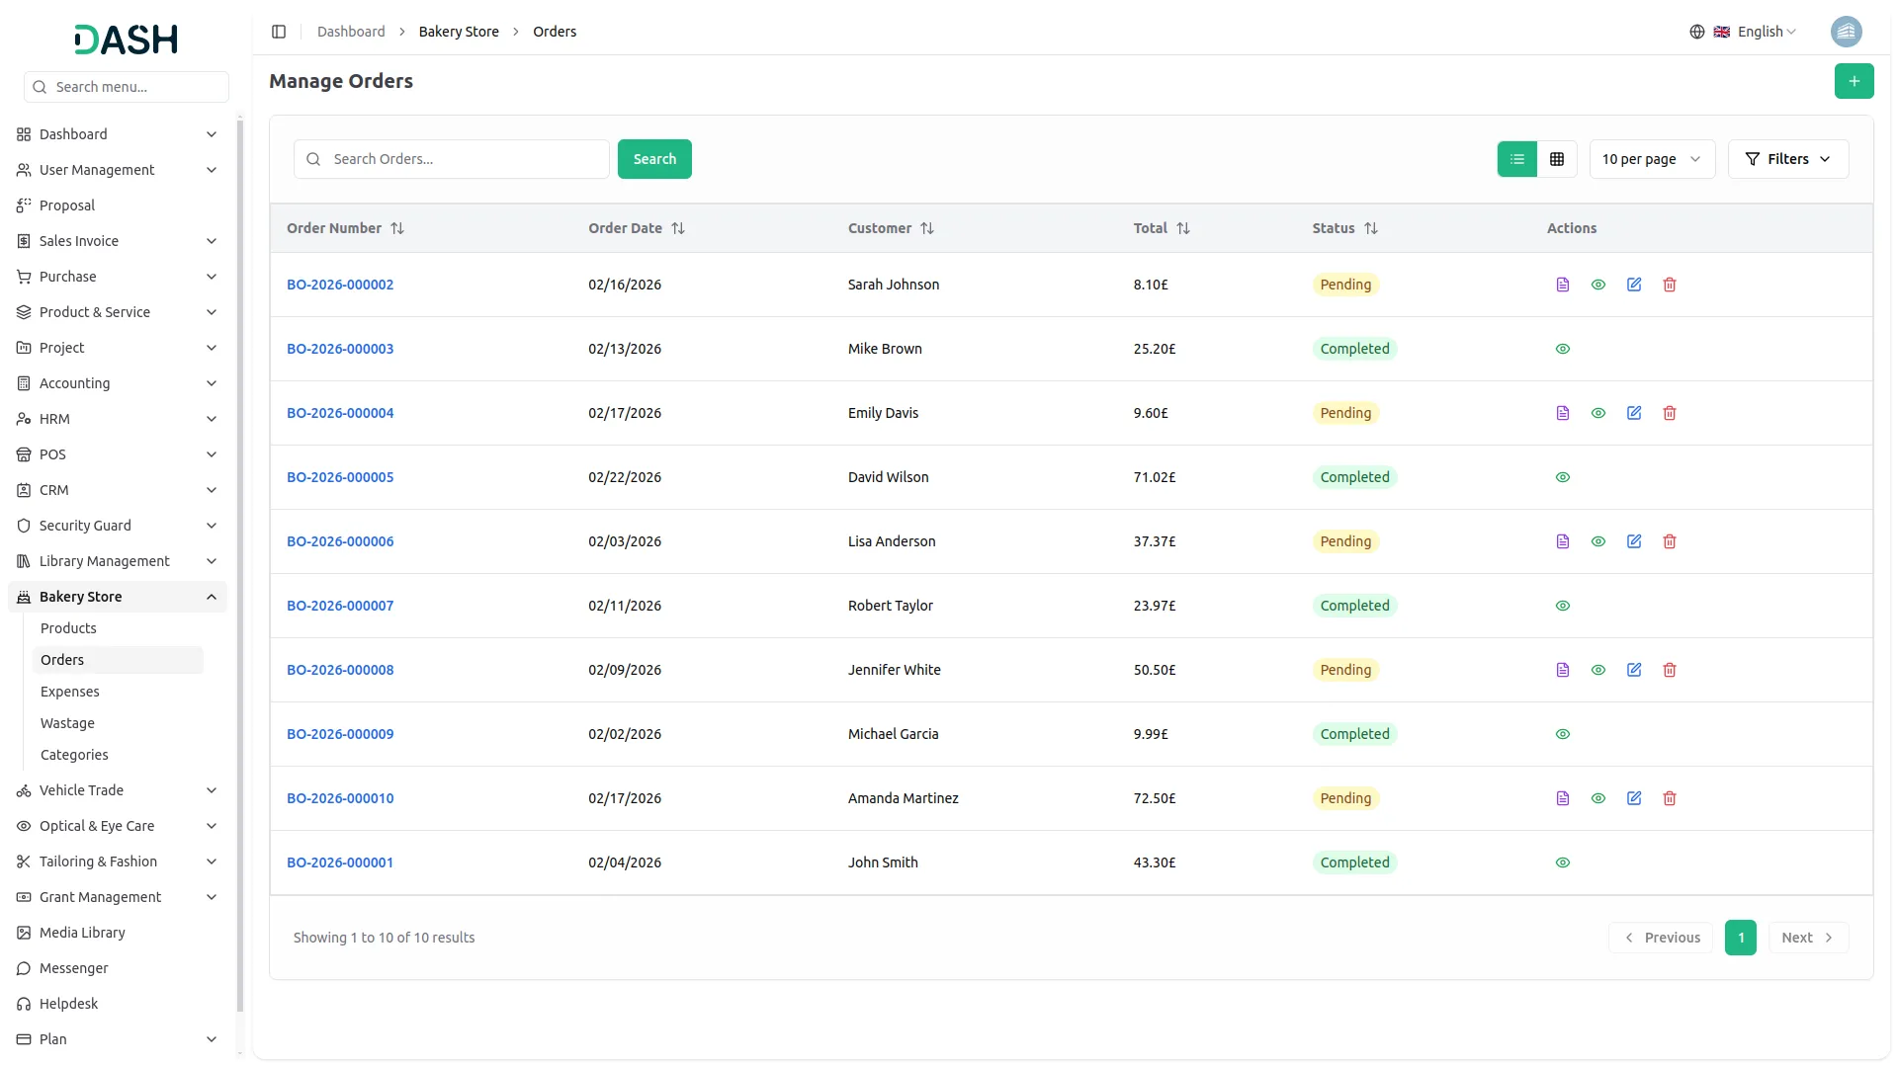The height and width of the screenshot is (1067, 1898).
Task: Click user avatar in the top right
Action: click(1846, 32)
